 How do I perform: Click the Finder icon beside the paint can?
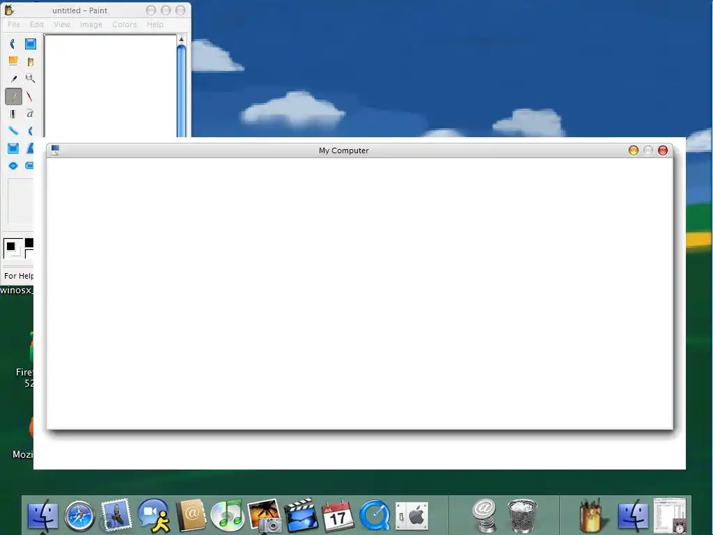pos(633,516)
